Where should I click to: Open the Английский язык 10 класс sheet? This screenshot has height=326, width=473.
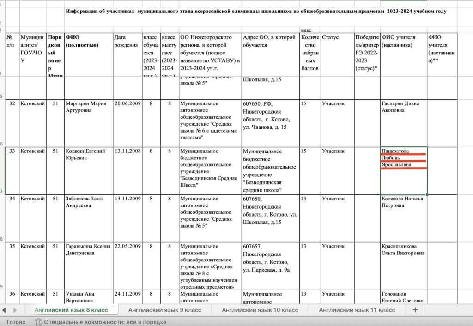[260, 310]
